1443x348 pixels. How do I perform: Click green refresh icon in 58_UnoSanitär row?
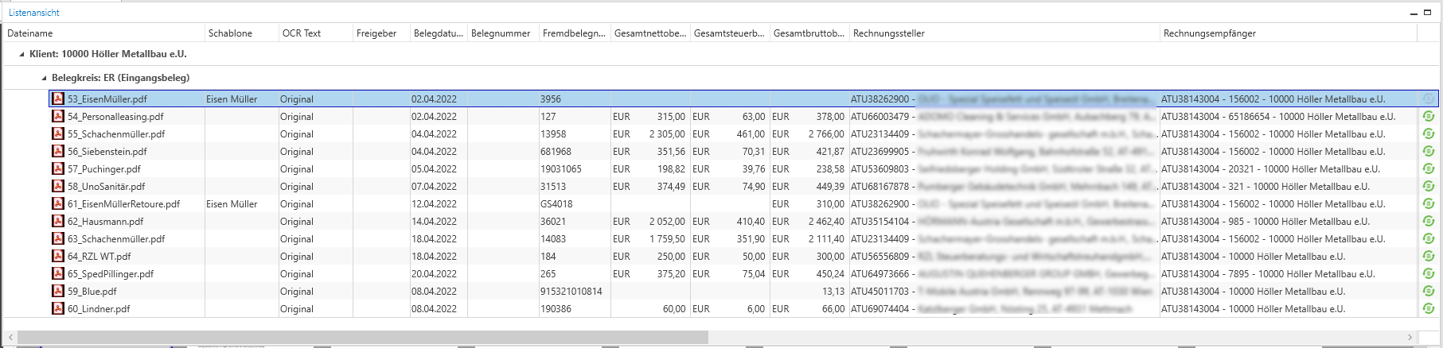1428,187
